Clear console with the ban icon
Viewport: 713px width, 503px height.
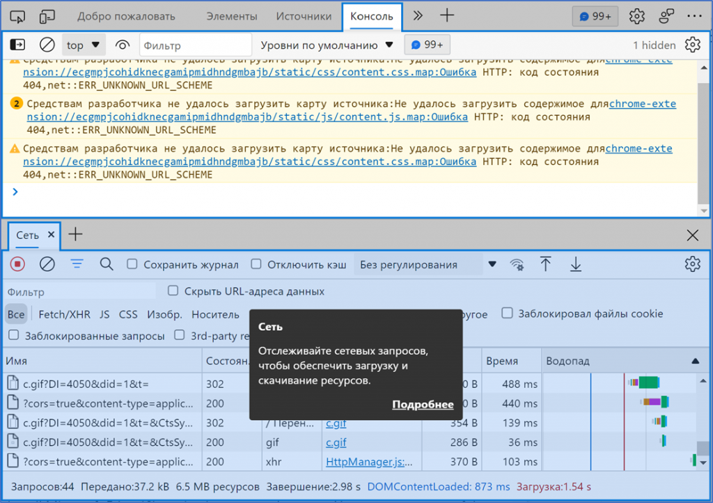pos(47,45)
